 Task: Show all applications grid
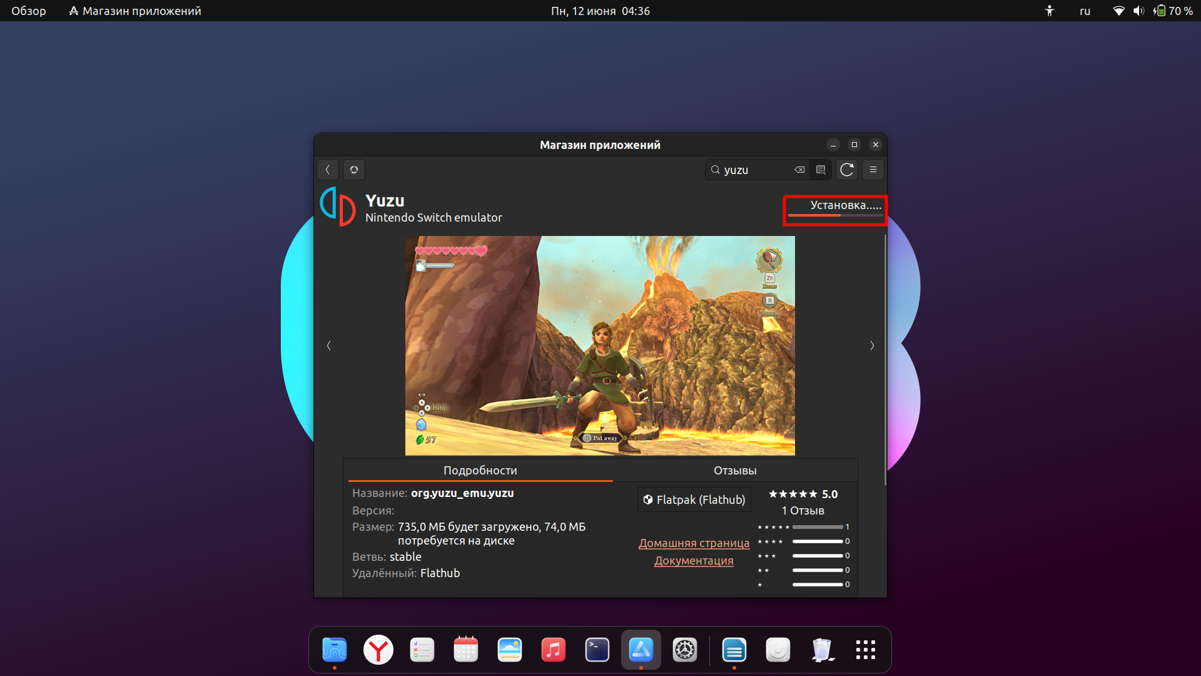coord(866,650)
